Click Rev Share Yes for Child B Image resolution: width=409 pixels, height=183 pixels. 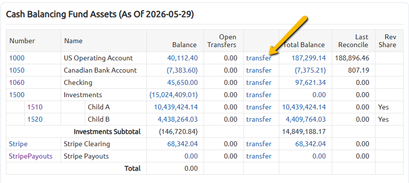point(383,119)
